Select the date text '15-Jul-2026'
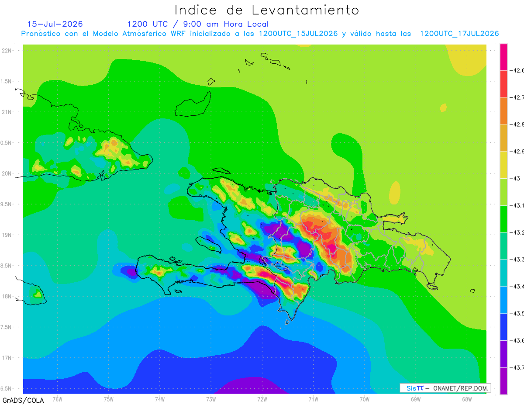Screen dimensions: 524x405 coord(55,24)
